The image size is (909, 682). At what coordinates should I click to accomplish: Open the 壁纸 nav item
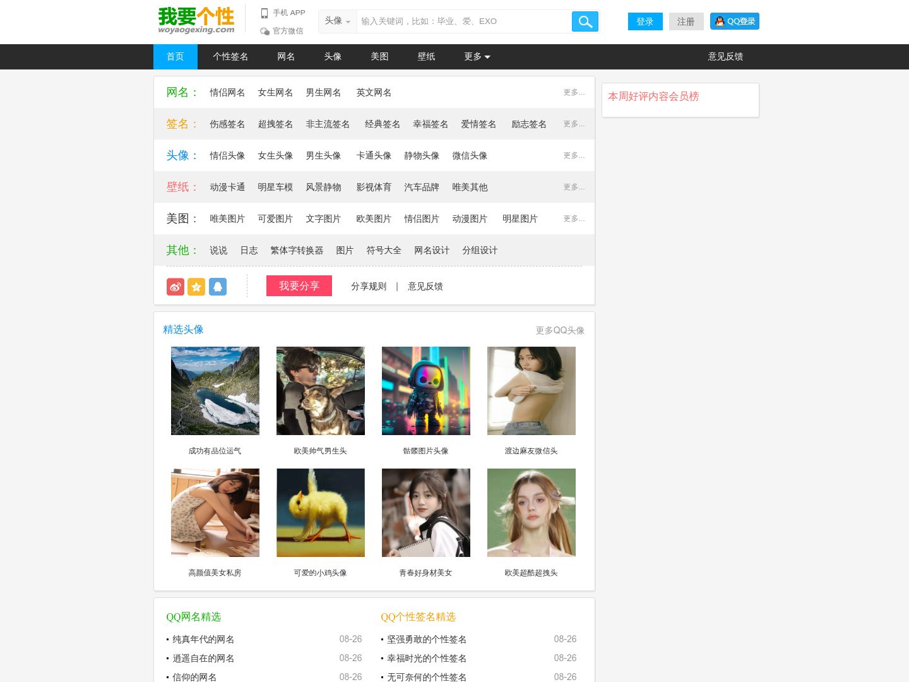click(x=426, y=57)
